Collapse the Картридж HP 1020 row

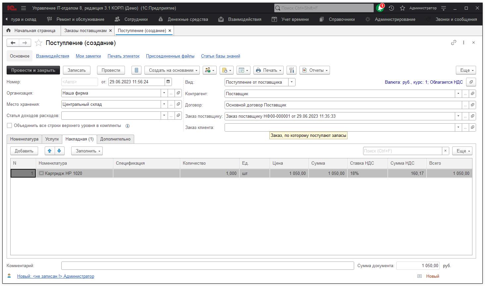(x=41, y=173)
